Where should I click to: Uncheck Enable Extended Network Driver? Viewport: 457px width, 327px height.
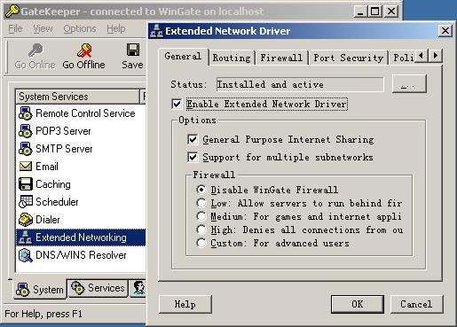pos(177,104)
